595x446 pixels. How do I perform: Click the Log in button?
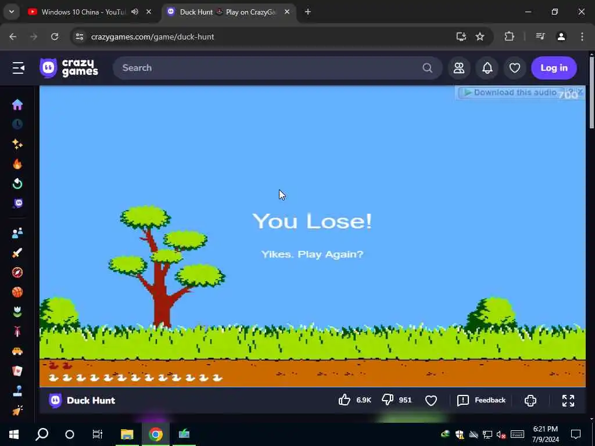click(x=554, y=68)
